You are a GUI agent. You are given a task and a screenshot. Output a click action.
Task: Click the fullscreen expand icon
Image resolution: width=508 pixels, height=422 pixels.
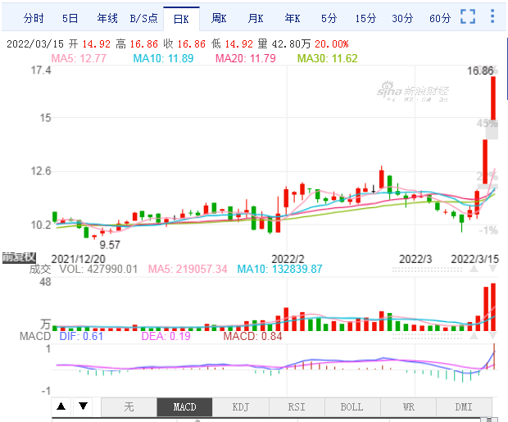tap(468, 17)
